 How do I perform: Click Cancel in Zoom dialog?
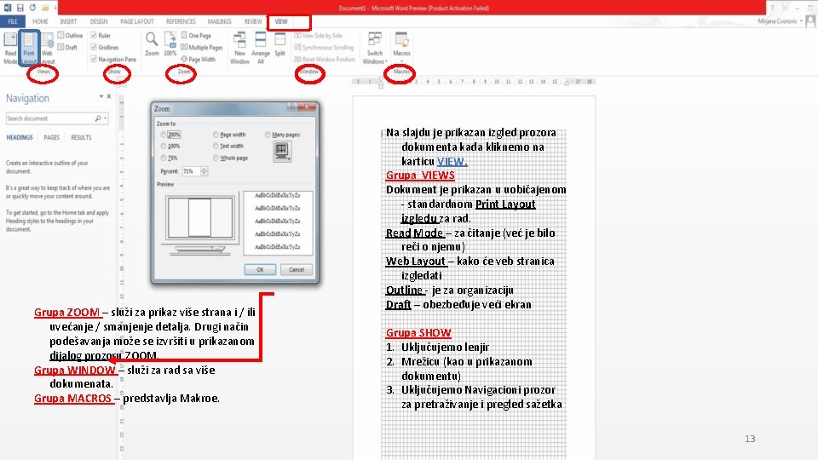coord(297,270)
